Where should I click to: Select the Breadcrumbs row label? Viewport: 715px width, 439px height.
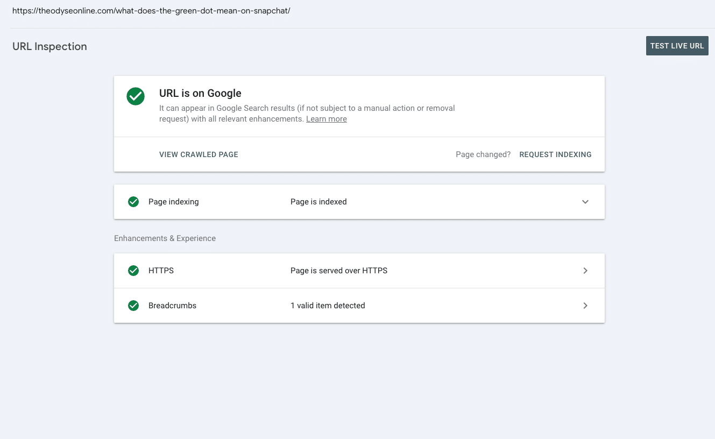(x=172, y=306)
